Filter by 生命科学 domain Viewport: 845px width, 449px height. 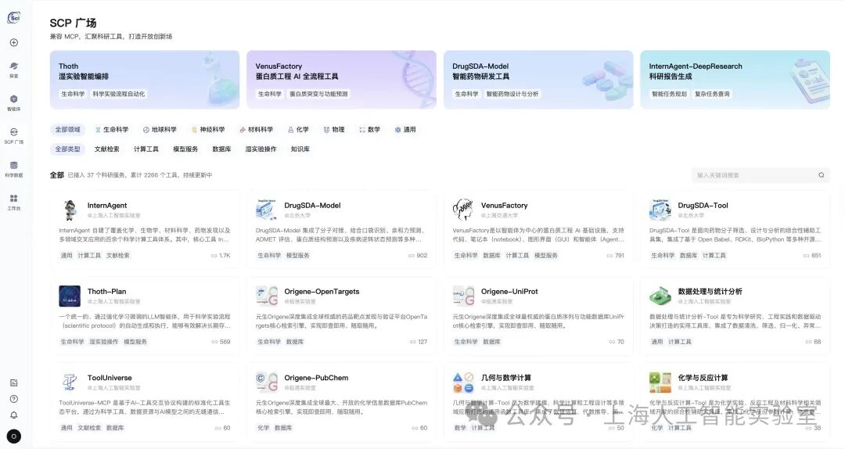111,130
